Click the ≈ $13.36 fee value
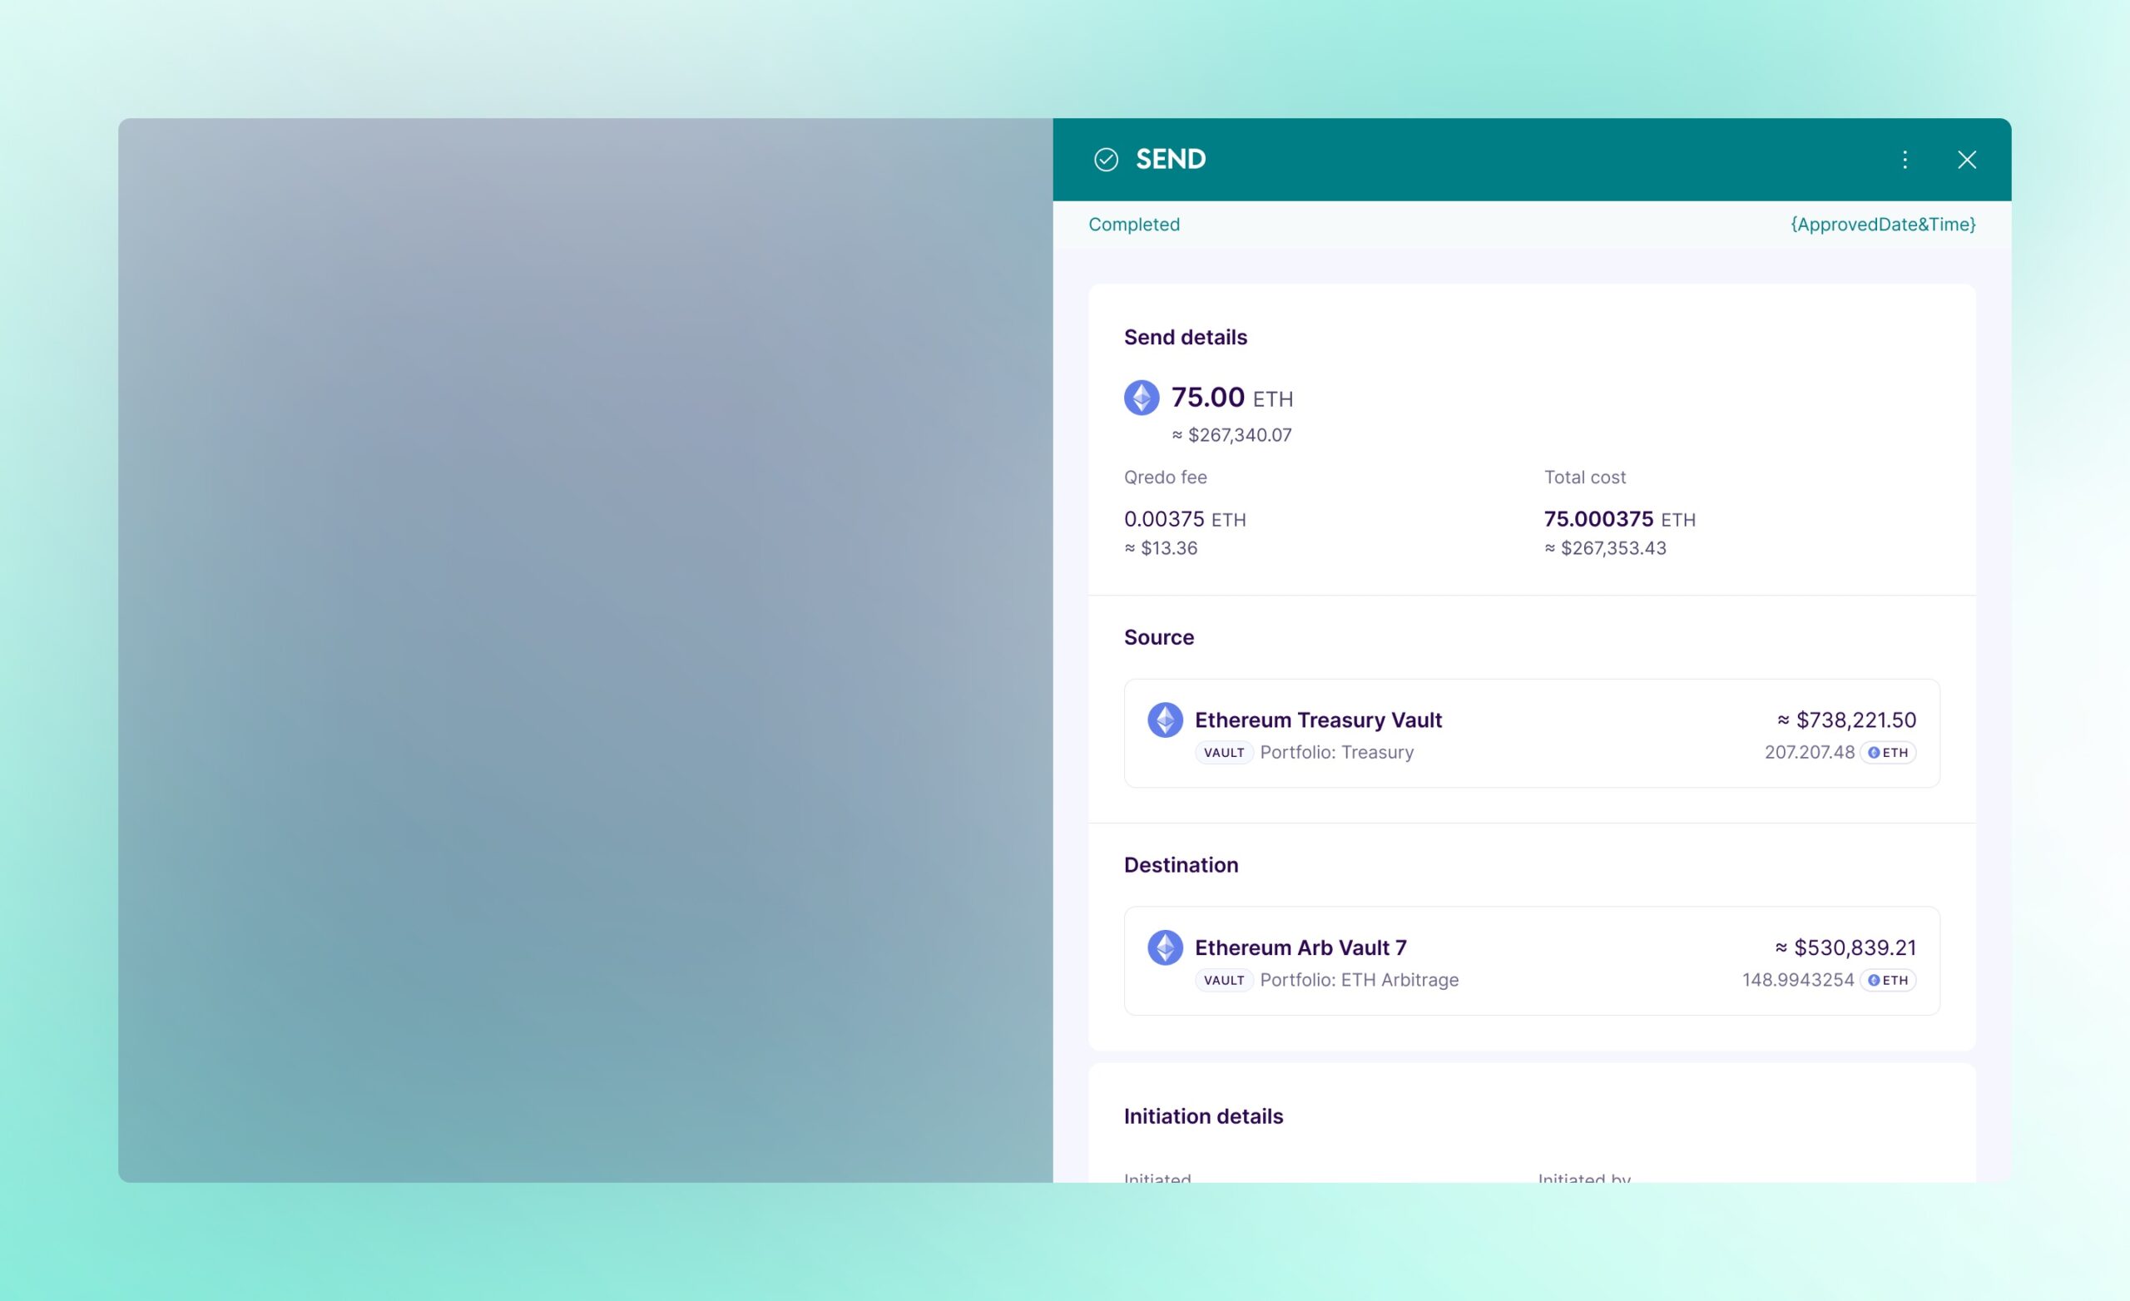Screen dimensions: 2130x1301 (x=1160, y=548)
